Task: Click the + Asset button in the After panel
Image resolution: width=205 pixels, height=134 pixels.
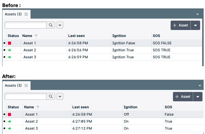Action: [x=183, y=97]
